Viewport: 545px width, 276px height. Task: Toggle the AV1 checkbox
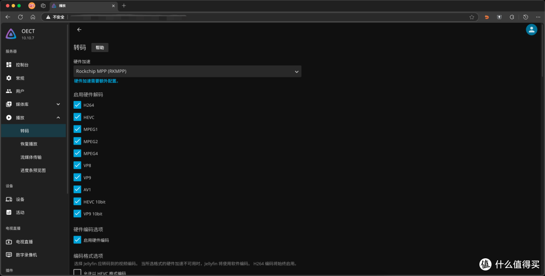point(77,190)
